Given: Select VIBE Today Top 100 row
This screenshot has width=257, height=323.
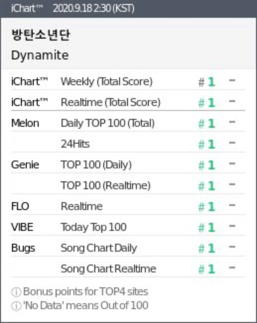Looking at the screenshot, I should click(128, 227).
